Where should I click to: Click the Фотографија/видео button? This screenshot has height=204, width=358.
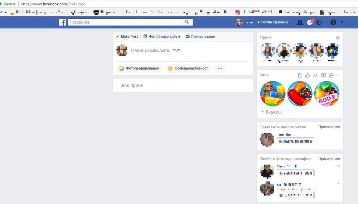[x=140, y=68]
